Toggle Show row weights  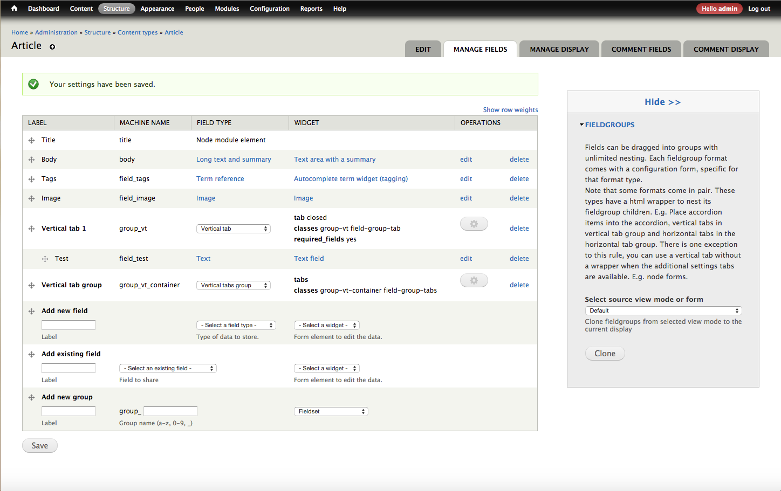pyautogui.click(x=510, y=110)
